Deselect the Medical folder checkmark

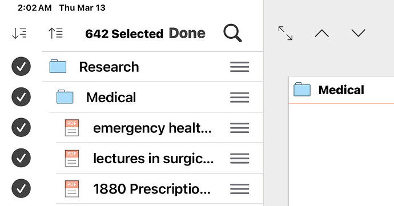tap(21, 97)
